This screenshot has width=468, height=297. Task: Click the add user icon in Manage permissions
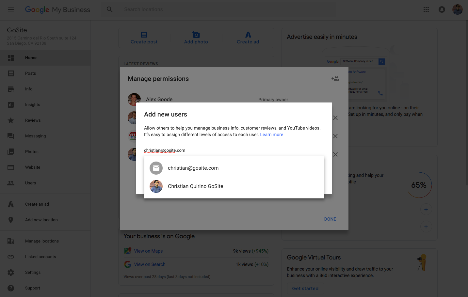[x=335, y=79]
